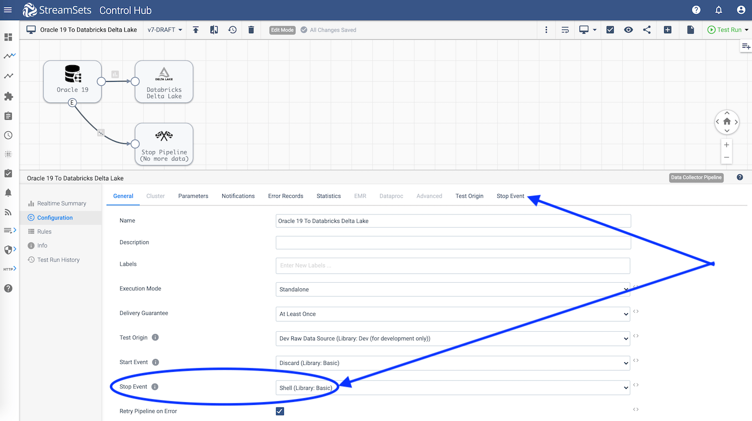This screenshot has height=421, width=752.
Task: Open the stage library panel icon
Action: pos(745,46)
